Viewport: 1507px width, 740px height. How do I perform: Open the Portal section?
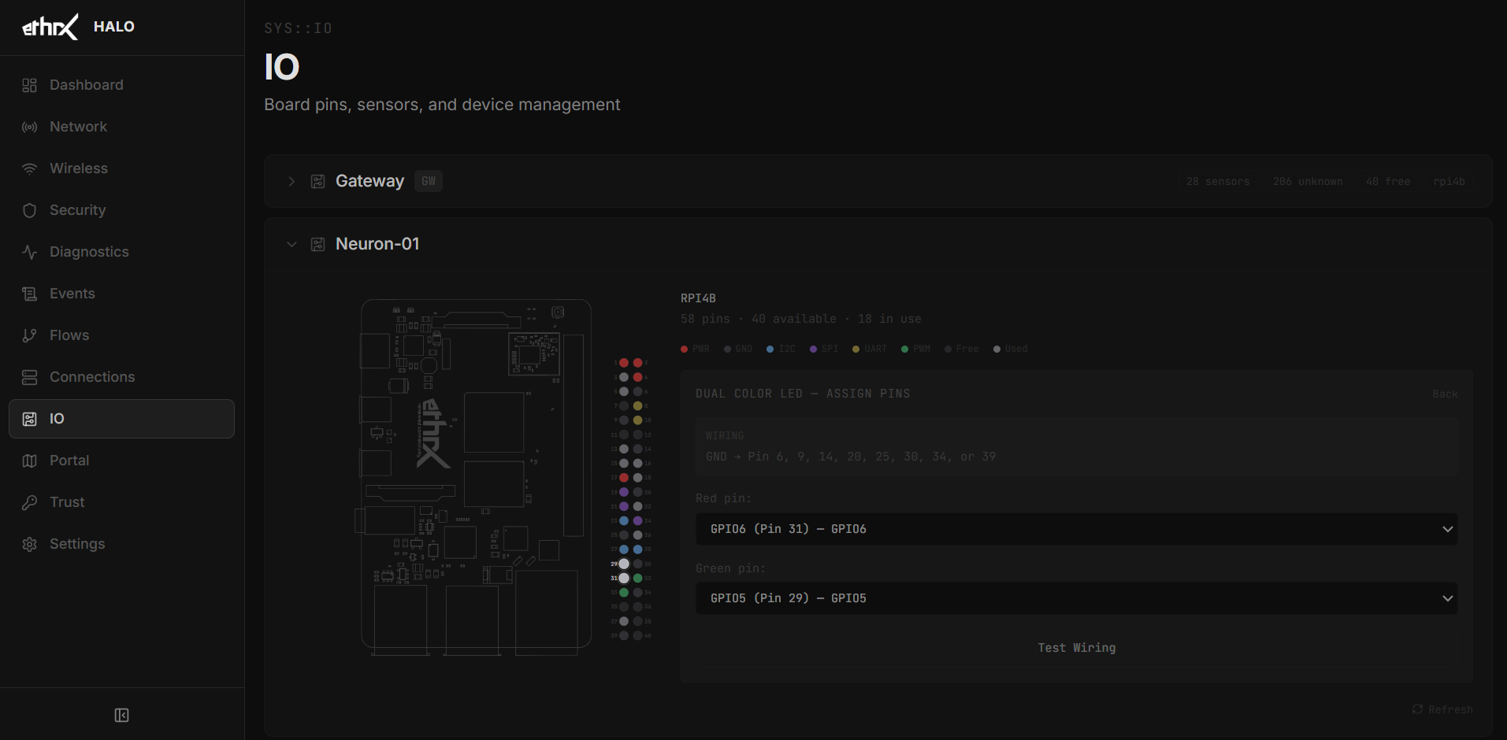tap(121, 461)
